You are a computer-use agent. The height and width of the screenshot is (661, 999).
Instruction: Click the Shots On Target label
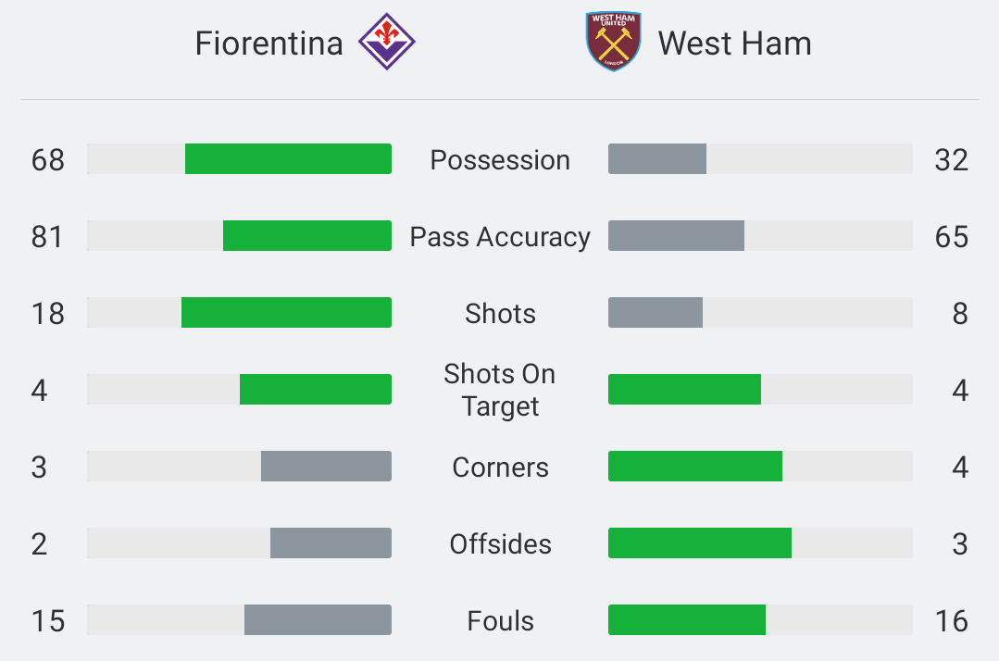(500, 390)
